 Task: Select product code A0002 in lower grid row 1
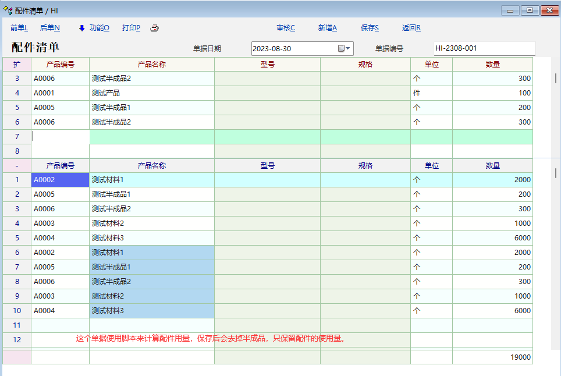[x=60, y=180]
